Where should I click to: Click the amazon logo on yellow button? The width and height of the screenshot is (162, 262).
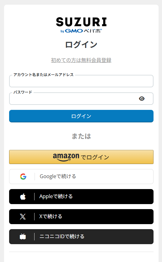(66, 157)
